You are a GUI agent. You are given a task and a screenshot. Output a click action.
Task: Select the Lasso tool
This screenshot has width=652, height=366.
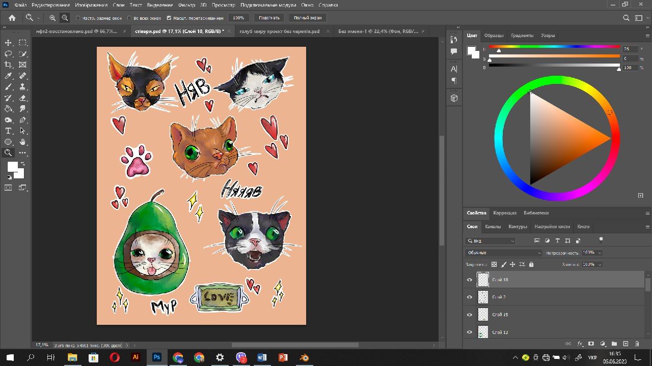click(8, 54)
